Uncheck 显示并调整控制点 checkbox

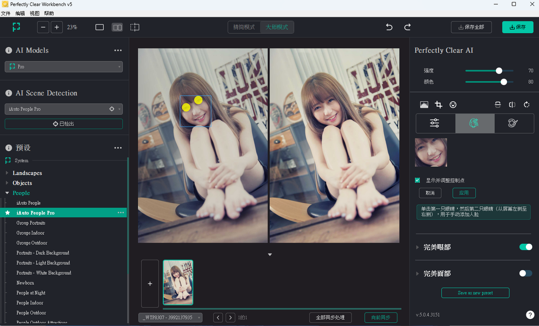[x=418, y=180]
